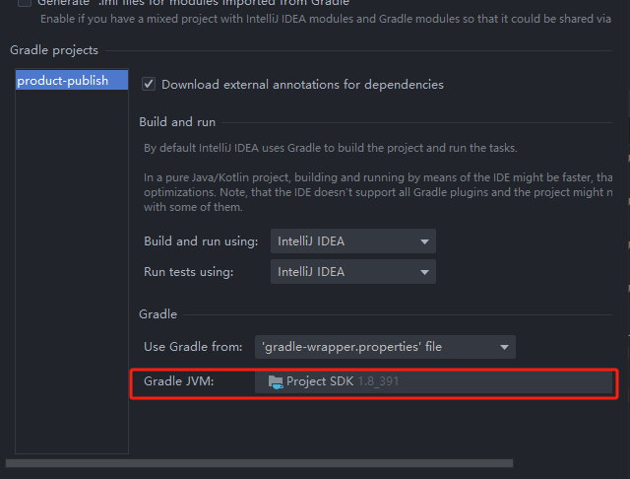Open the Build and run using dropdown

point(352,241)
